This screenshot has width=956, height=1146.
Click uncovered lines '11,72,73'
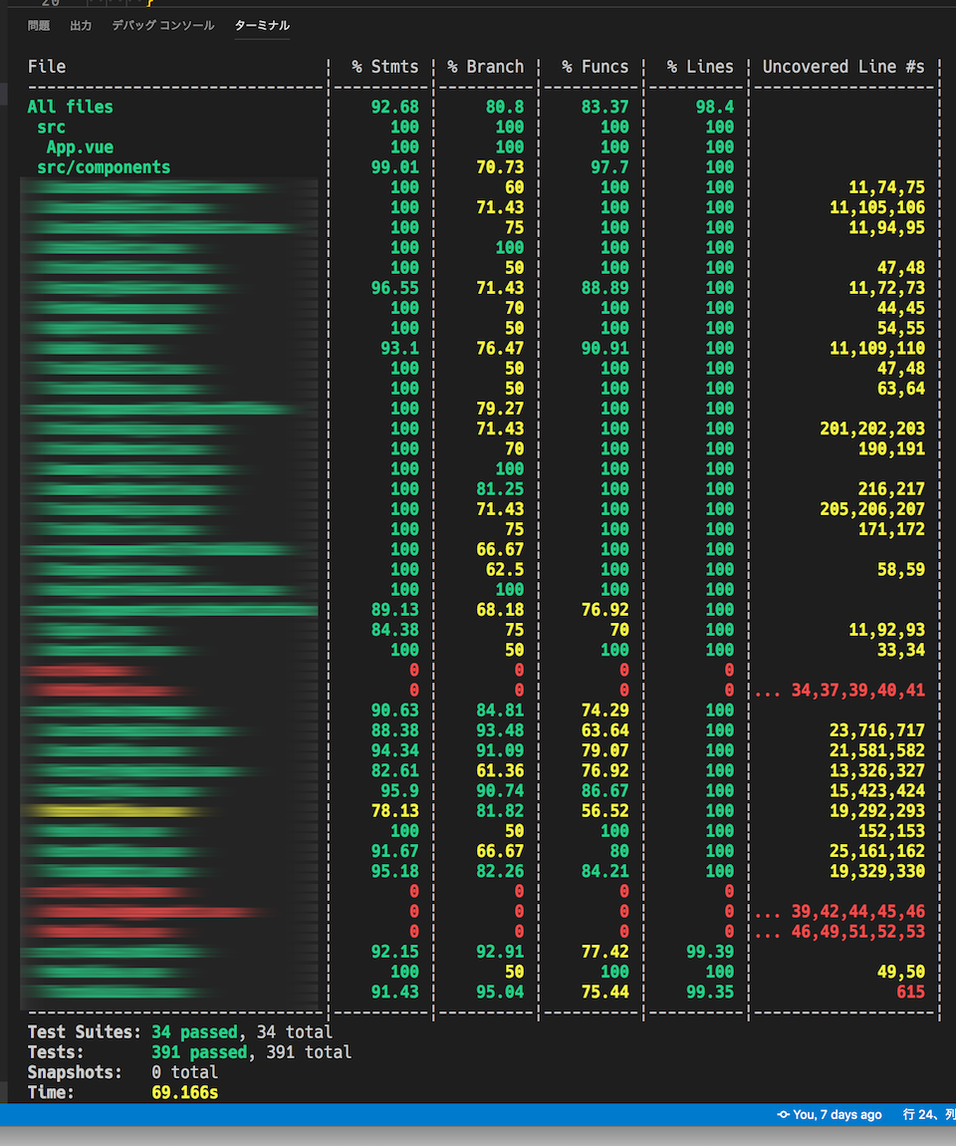tap(886, 288)
